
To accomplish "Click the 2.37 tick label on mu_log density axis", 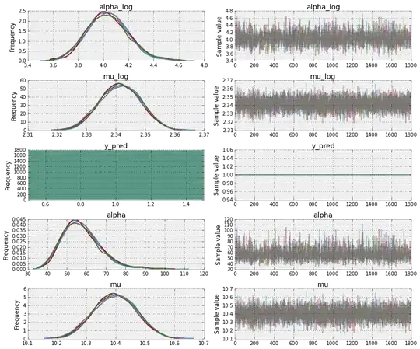I will click(x=204, y=134).
